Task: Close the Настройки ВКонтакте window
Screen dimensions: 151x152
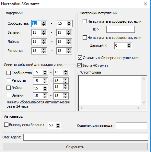Action: pyautogui.click(x=145, y=4)
